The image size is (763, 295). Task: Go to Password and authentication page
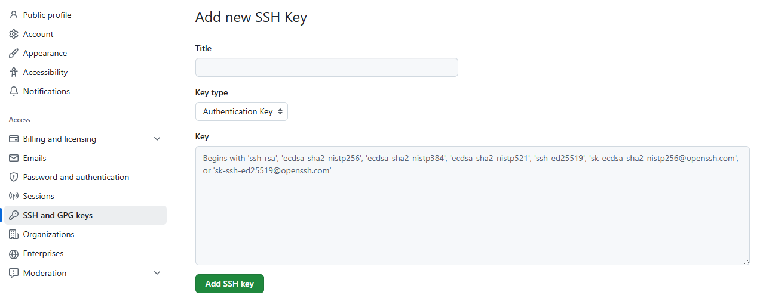[x=76, y=177]
